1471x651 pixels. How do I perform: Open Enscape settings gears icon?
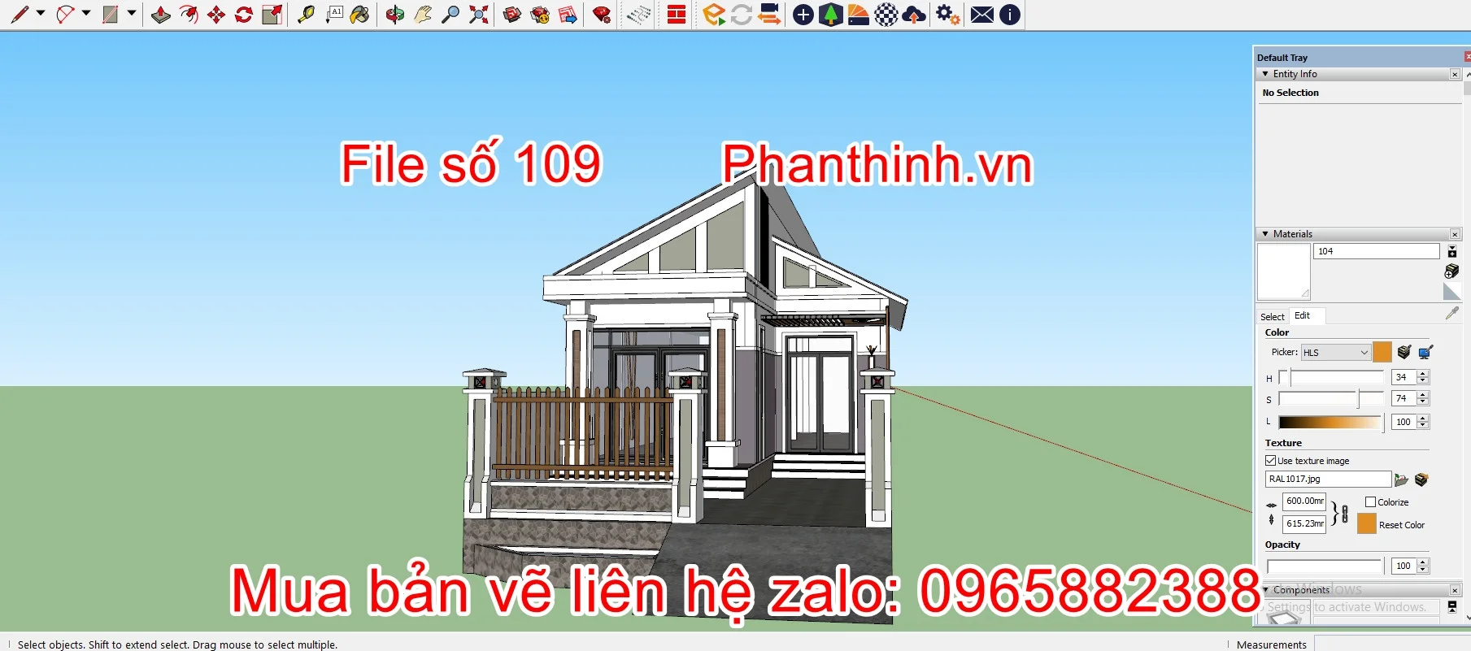[x=947, y=14]
